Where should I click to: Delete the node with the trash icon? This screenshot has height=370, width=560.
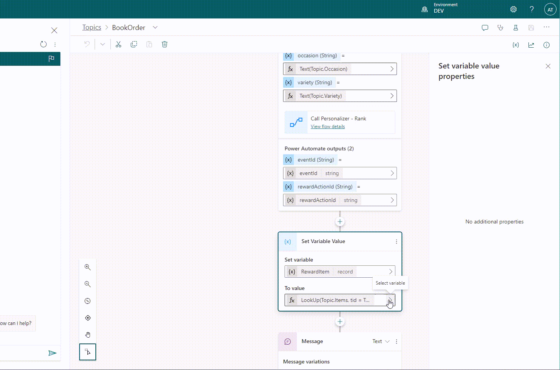point(165,44)
